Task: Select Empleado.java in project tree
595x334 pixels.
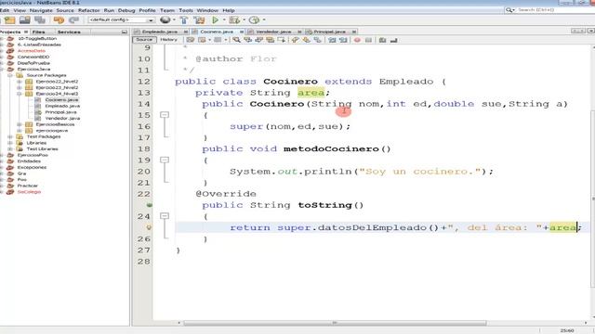Action: [62, 106]
